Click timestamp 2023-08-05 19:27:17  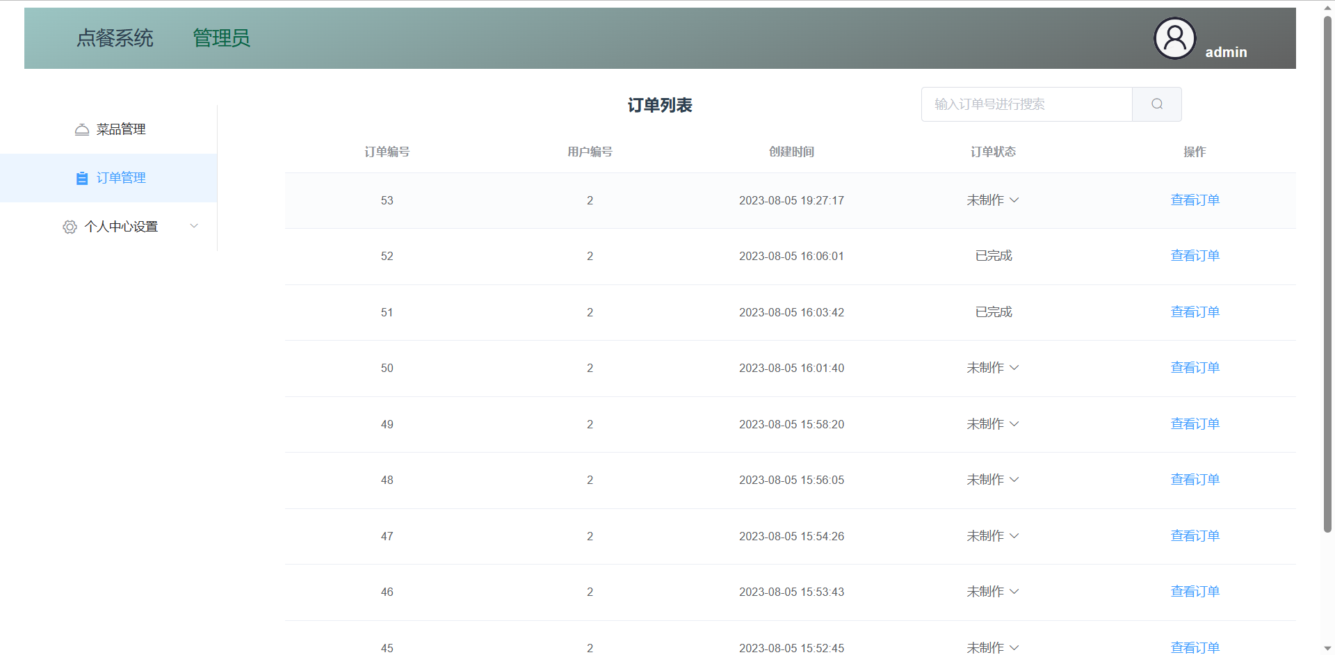click(791, 200)
